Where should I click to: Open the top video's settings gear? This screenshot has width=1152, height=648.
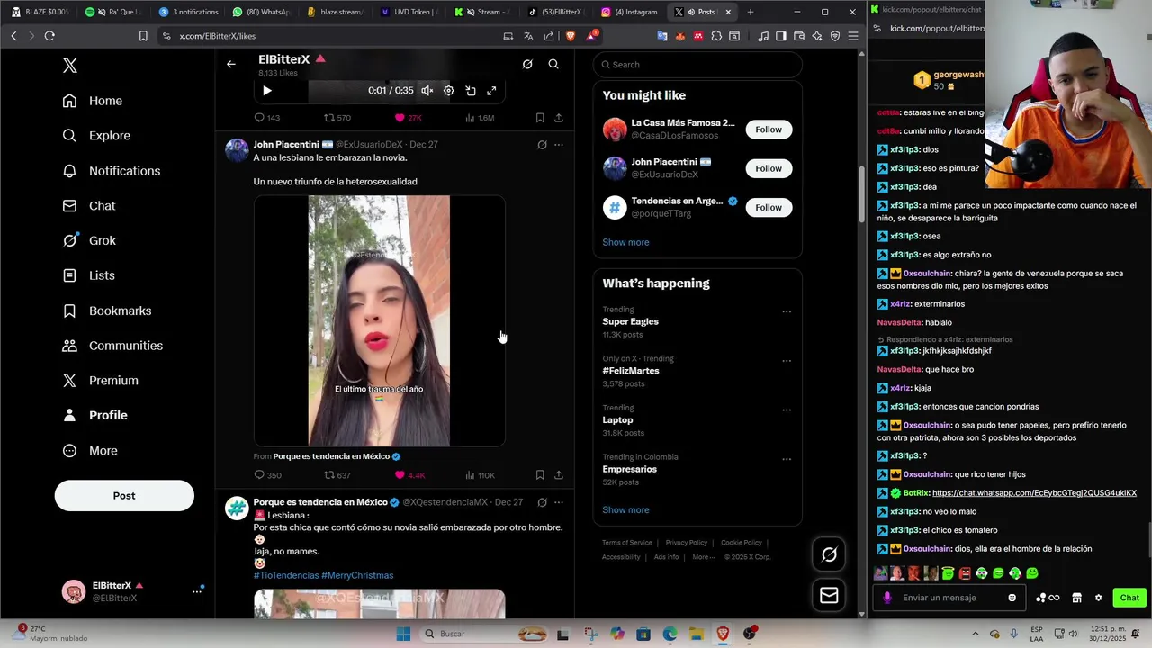(x=449, y=90)
